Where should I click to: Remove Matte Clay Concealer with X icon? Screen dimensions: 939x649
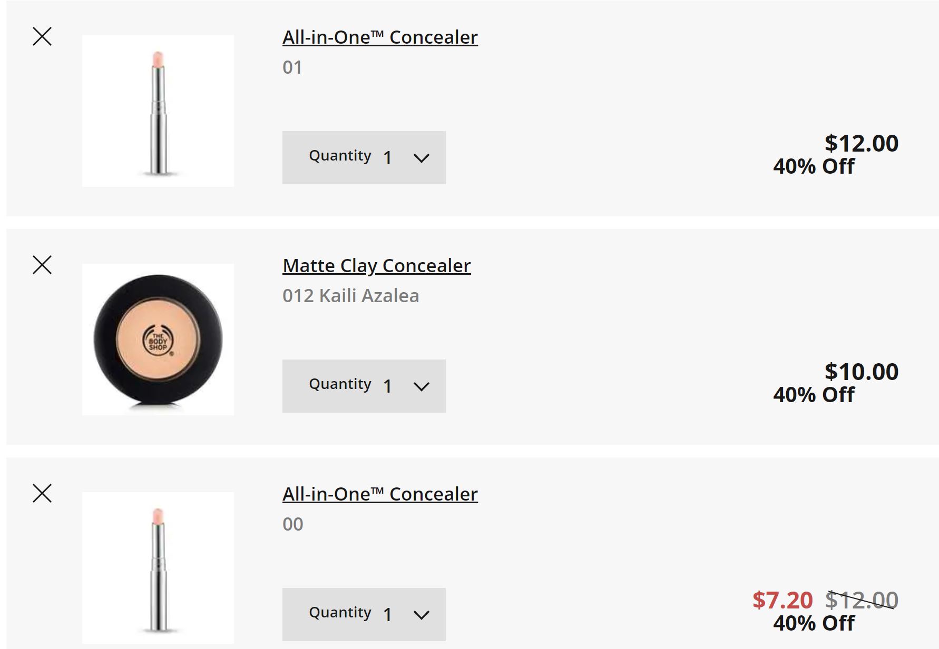(42, 265)
